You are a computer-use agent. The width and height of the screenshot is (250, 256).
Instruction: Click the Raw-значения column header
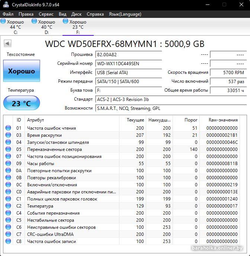click(220, 120)
